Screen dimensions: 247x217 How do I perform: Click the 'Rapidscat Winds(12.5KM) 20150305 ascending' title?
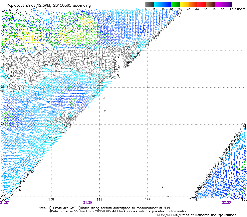pyautogui.click(x=49, y=6)
